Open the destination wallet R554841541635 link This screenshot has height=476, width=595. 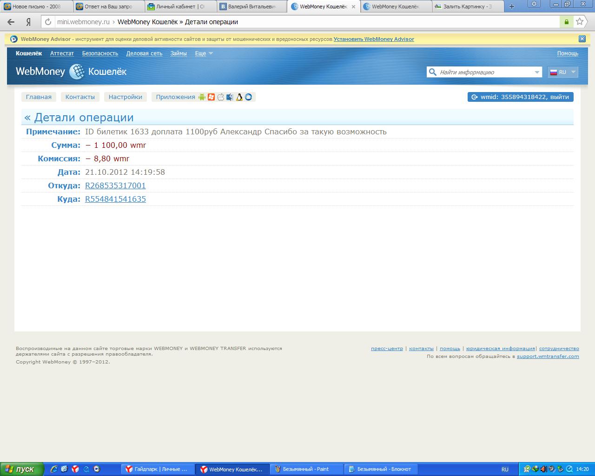click(115, 199)
